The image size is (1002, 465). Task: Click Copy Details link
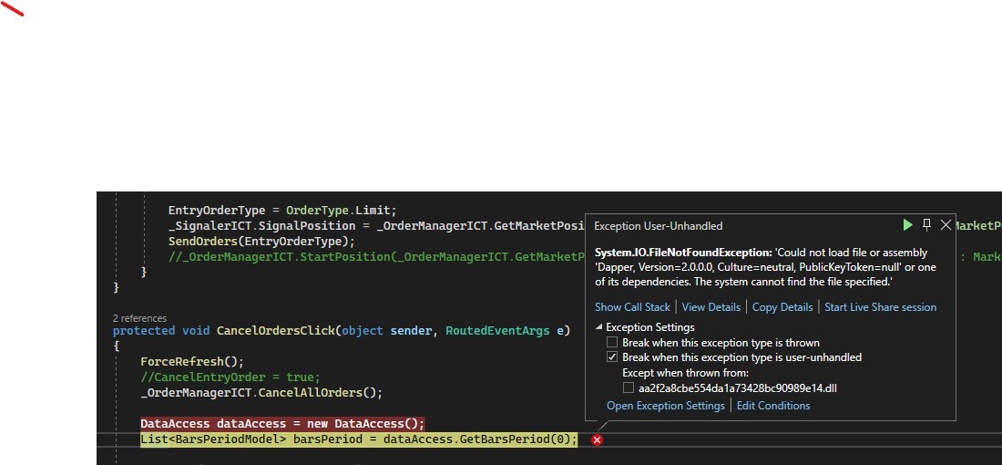(782, 307)
